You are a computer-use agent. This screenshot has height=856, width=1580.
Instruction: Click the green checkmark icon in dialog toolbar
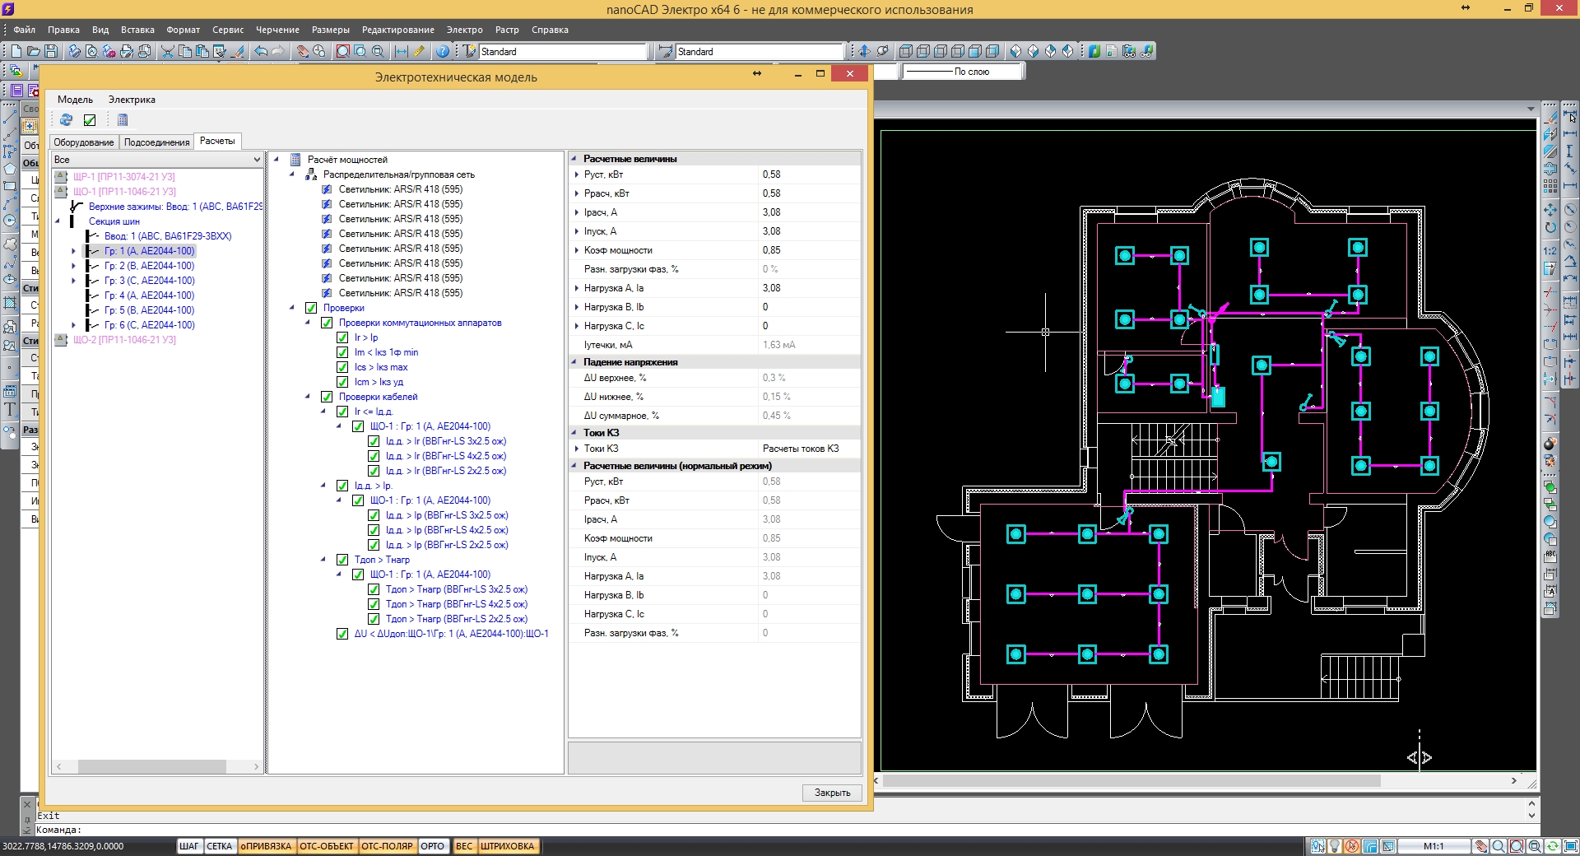click(x=90, y=120)
